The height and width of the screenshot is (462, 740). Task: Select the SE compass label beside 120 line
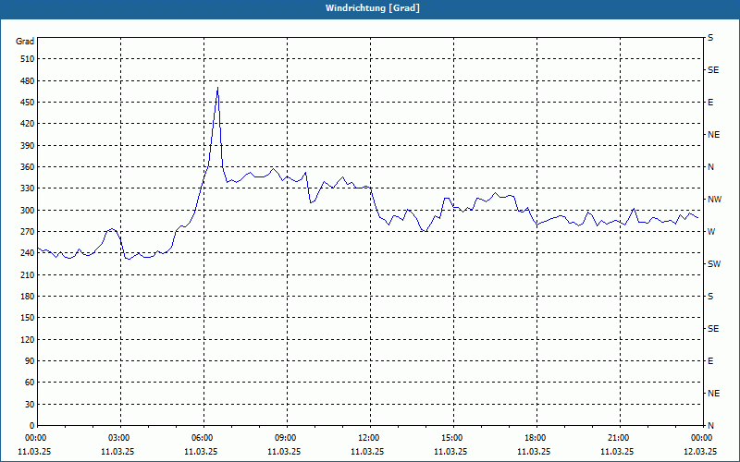tap(713, 329)
